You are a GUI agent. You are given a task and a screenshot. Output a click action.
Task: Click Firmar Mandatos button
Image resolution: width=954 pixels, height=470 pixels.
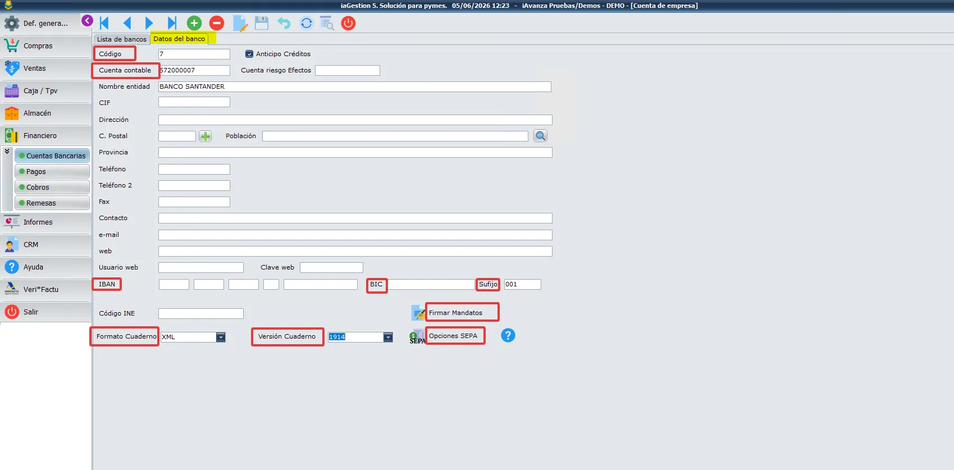(x=455, y=313)
